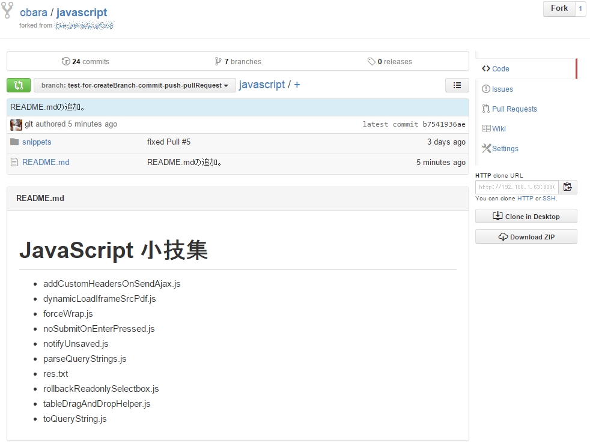
Task: Click the '3 days ago' timestamp
Action: point(446,142)
